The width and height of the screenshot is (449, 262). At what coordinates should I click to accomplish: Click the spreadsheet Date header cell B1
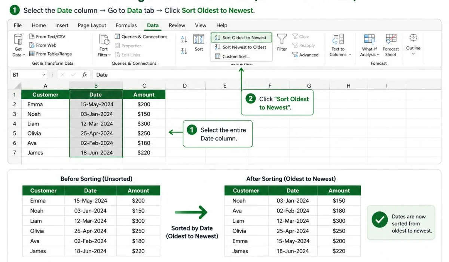coord(96,95)
